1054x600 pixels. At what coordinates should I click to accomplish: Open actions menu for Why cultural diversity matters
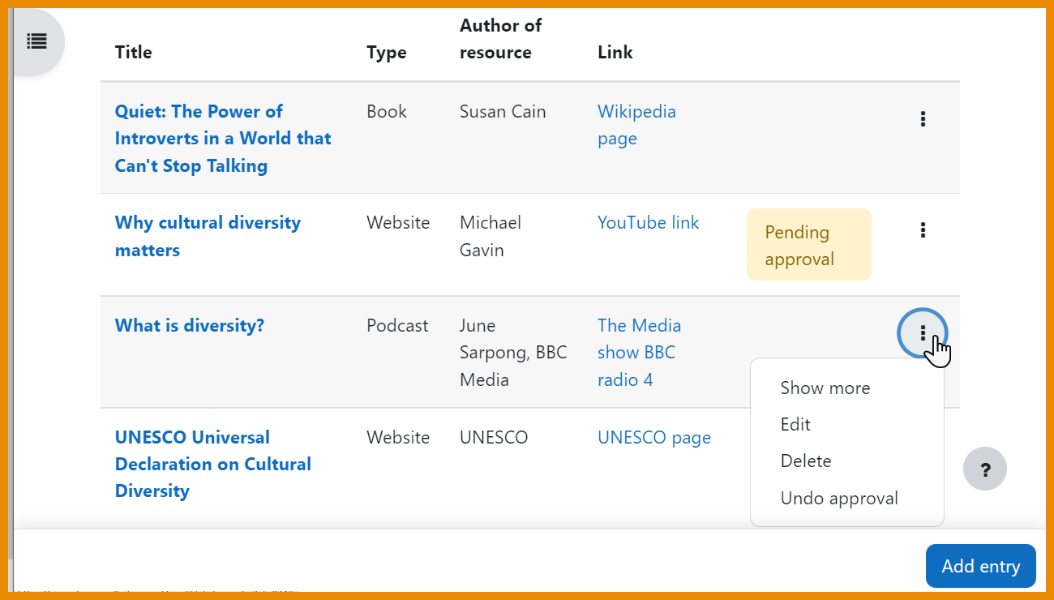coord(923,231)
